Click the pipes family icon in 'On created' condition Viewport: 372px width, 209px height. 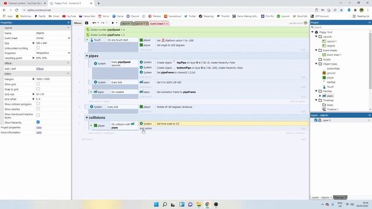[x=95, y=92]
